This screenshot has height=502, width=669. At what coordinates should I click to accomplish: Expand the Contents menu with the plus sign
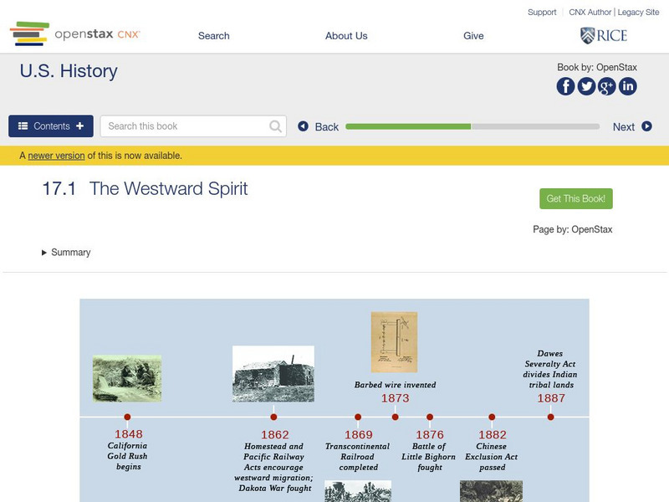click(81, 125)
